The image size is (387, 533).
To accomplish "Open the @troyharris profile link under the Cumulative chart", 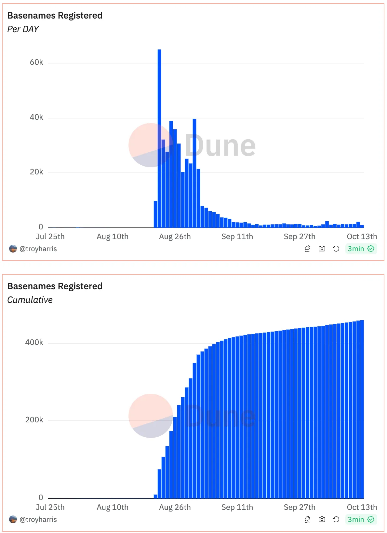I will [x=38, y=520].
